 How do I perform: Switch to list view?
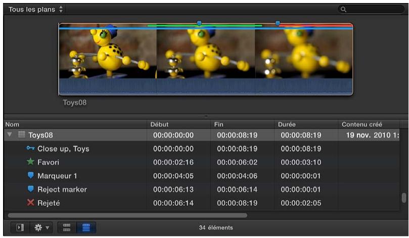(x=86, y=227)
